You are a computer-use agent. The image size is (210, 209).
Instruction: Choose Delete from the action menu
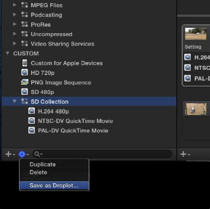38,172
